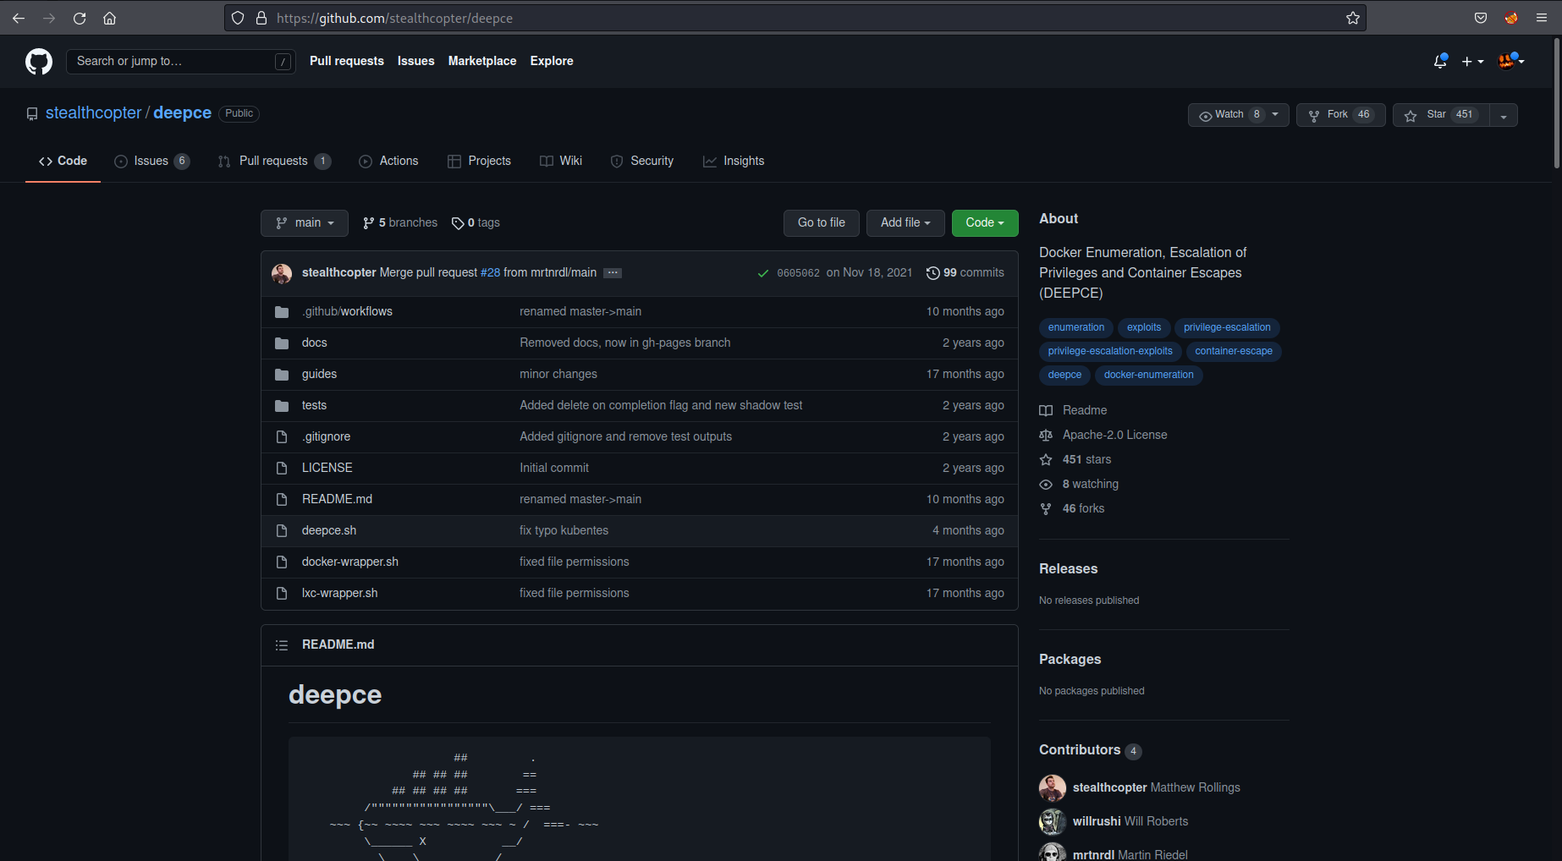Focus the Search or jump to field
The height and width of the screenshot is (861, 1562).
pyautogui.click(x=180, y=61)
